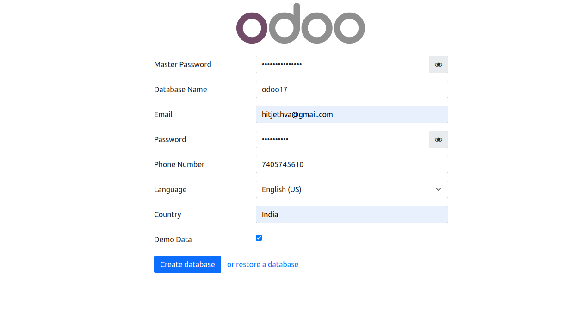This screenshot has height=319, width=563.
Task: Click the Phone Number field with 7405745610
Action: click(352, 164)
